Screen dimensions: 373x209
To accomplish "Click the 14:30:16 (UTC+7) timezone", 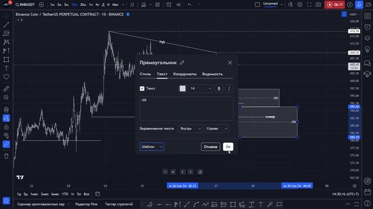I will [x=345, y=194].
